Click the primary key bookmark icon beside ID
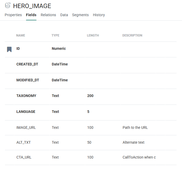 [x=9, y=49]
